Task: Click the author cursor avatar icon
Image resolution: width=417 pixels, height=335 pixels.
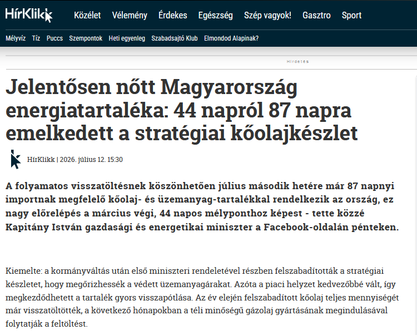Action: point(16,159)
